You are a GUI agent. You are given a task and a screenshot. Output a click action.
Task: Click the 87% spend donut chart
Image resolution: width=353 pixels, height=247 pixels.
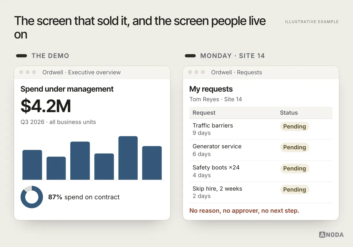pos(32,197)
